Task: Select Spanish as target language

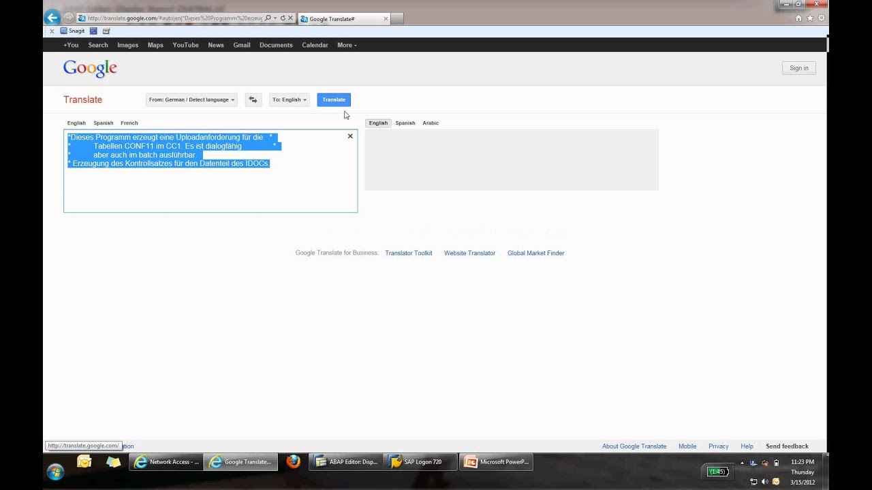Action: click(405, 123)
